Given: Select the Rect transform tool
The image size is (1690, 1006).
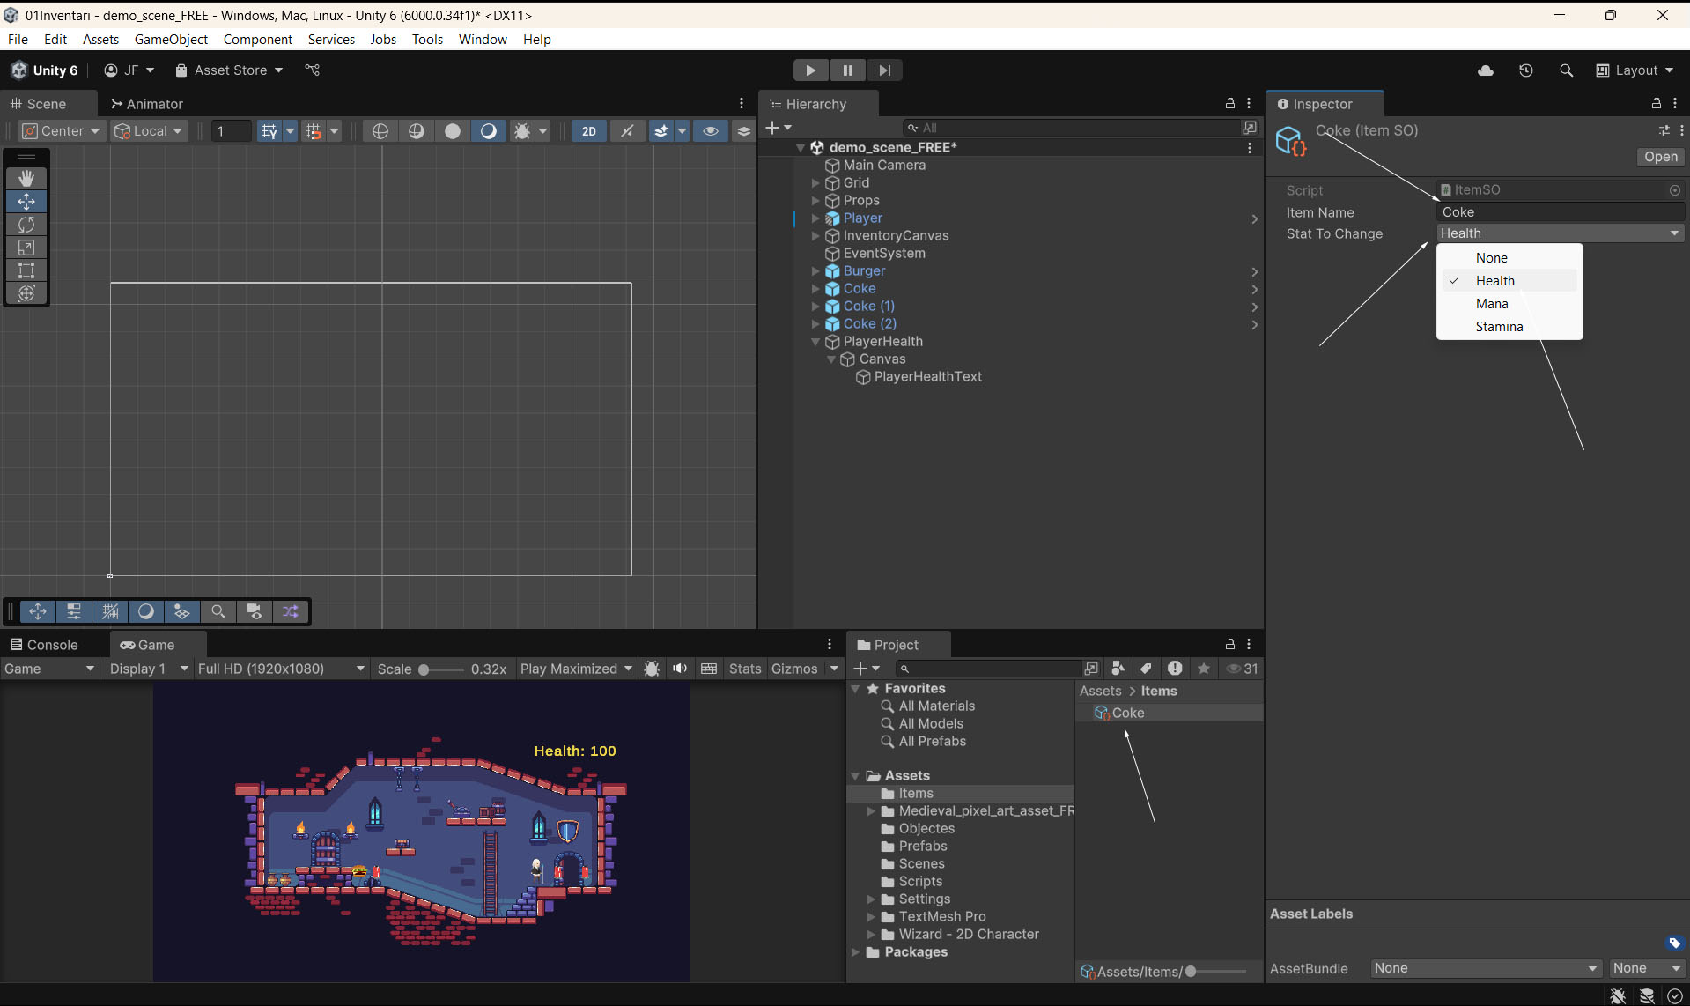Looking at the screenshot, I should (x=26, y=270).
